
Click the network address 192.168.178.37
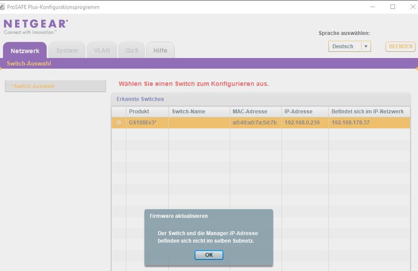(x=351, y=123)
